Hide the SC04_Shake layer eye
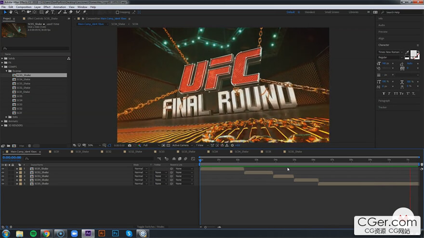 pos(3,180)
